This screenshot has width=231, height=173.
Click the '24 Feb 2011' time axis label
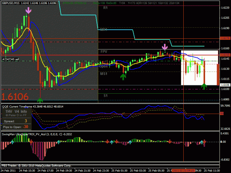tap(8, 171)
